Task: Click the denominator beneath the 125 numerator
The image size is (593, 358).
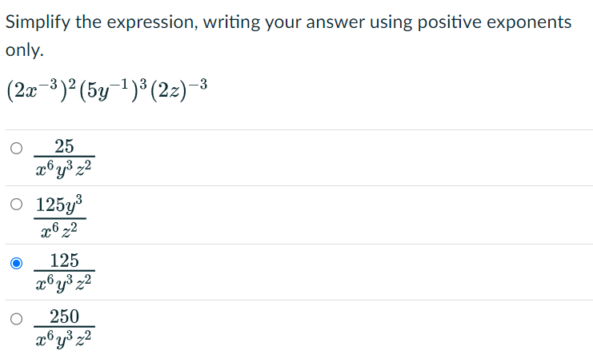Action: [64, 283]
